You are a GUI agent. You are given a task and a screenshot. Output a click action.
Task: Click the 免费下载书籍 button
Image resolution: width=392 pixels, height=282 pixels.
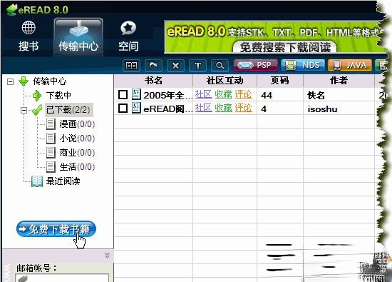pos(56,229)
